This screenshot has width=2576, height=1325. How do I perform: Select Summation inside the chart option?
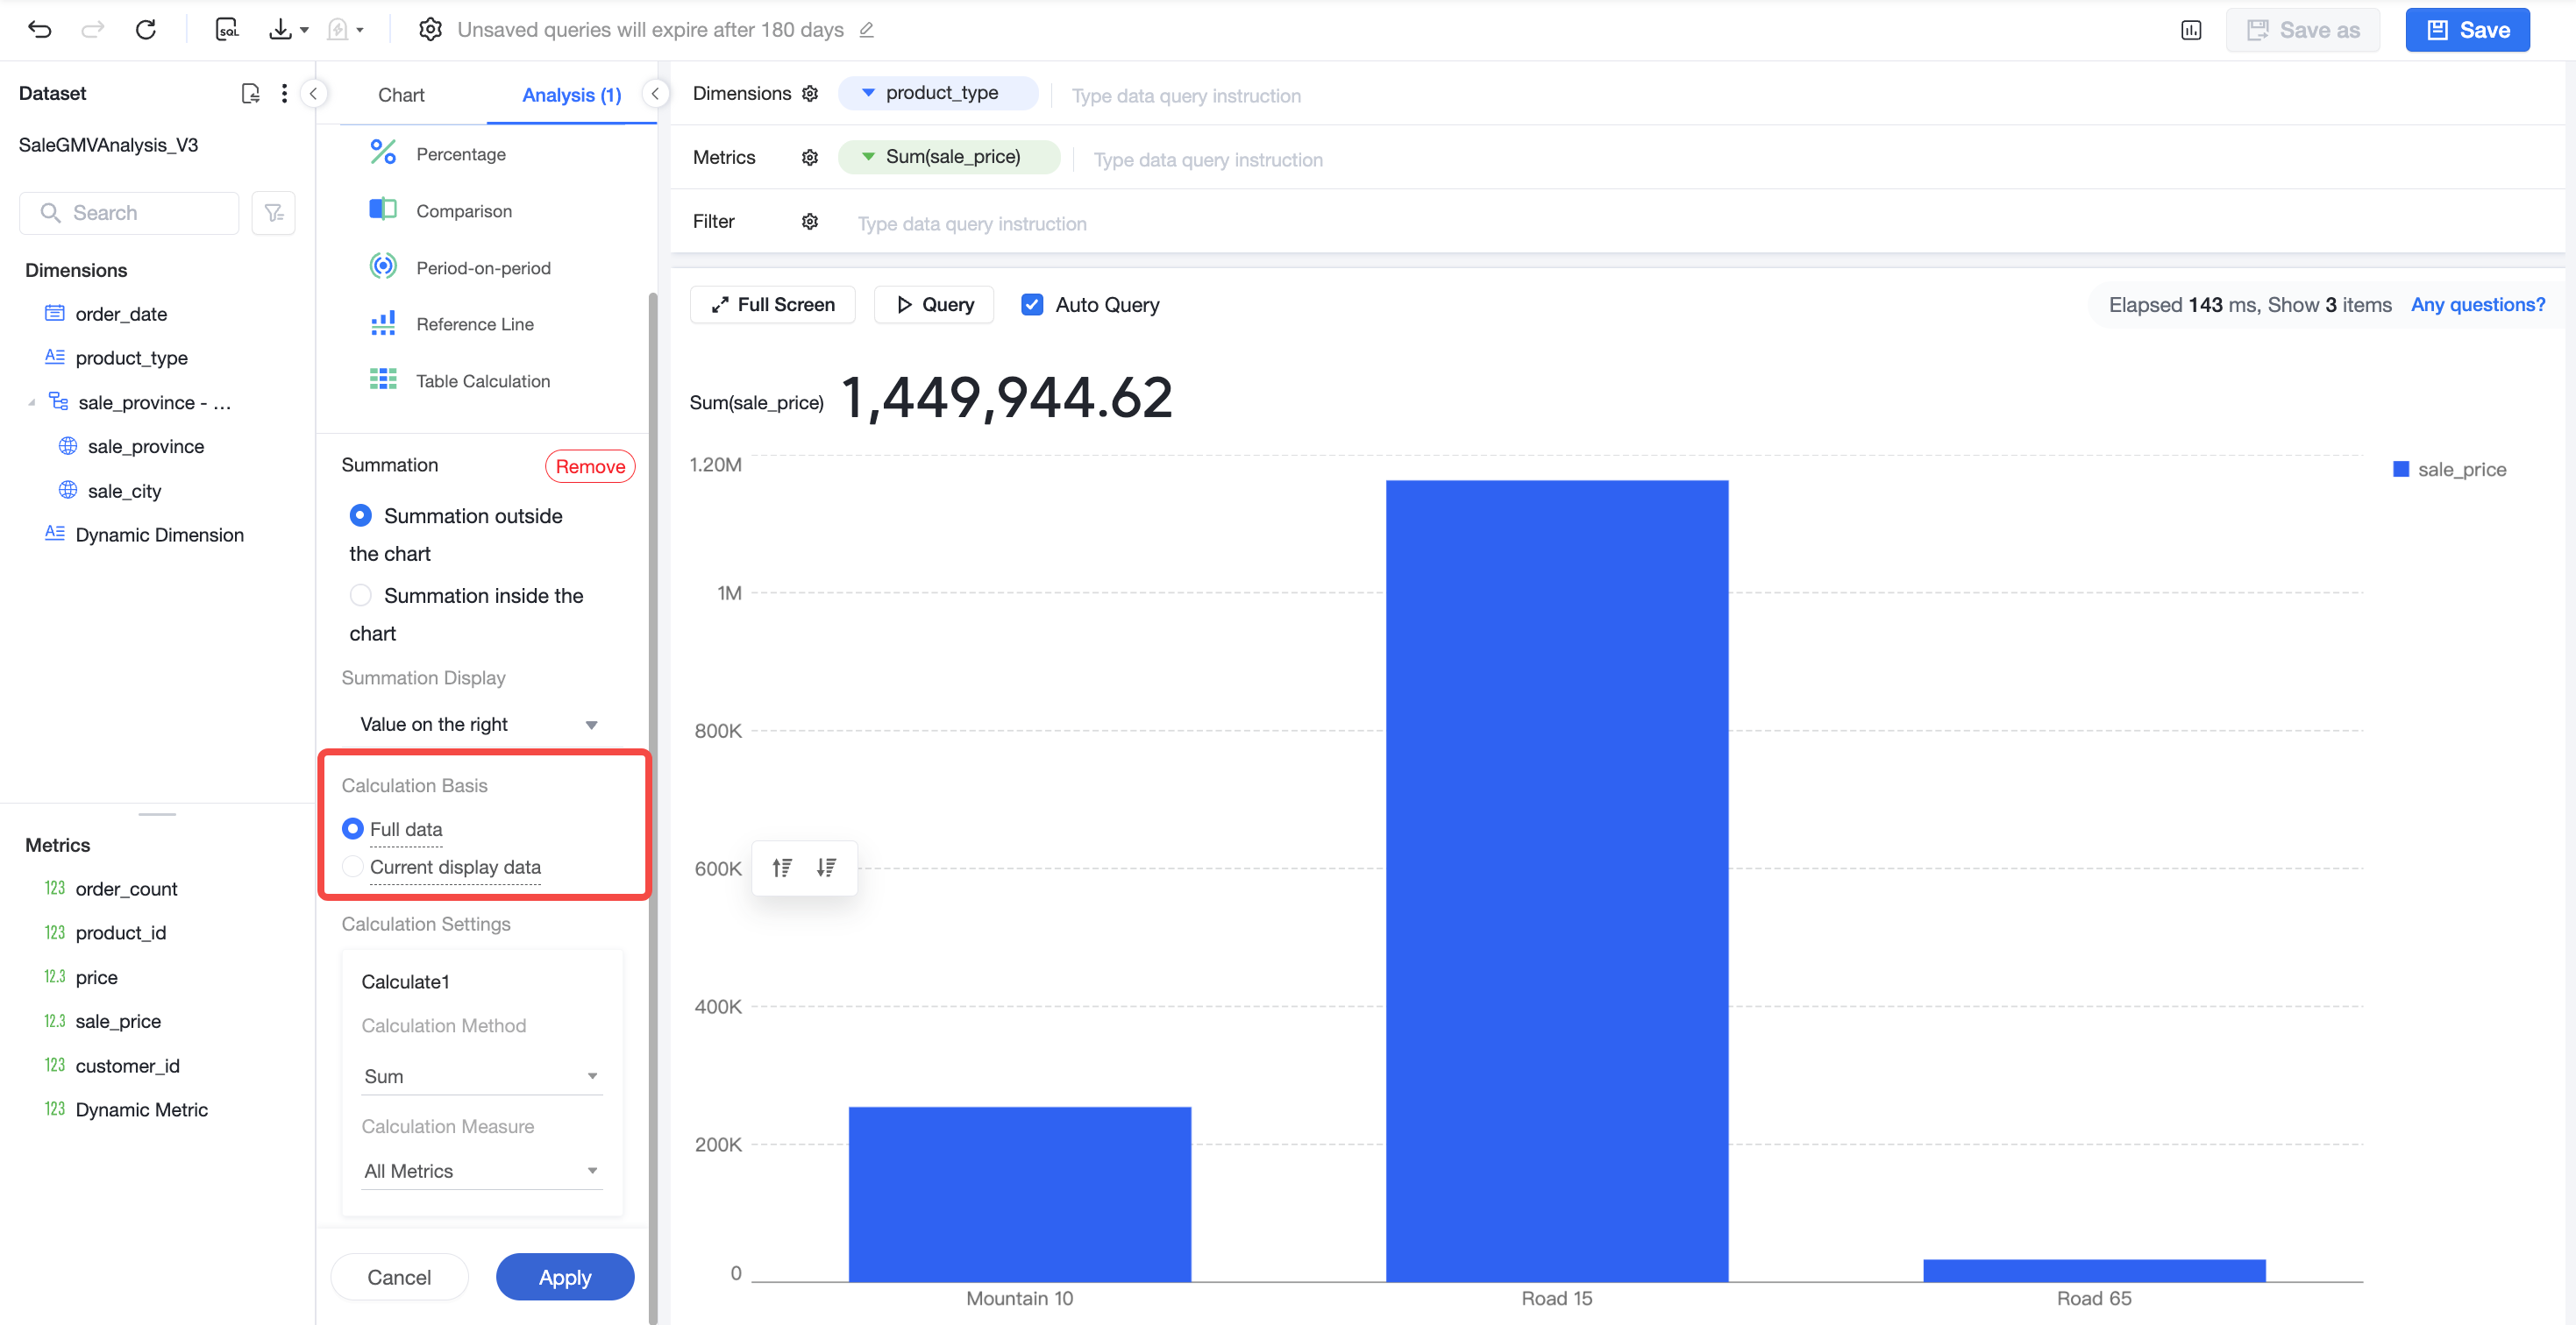[x=361, y=596]
